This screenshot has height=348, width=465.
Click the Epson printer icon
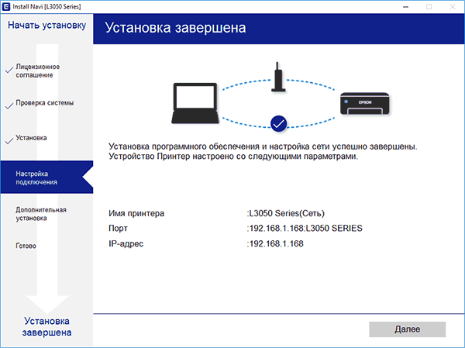click(365, 104)
